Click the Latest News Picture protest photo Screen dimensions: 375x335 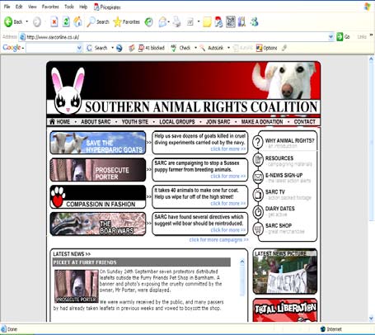click(x=285, y=271)
